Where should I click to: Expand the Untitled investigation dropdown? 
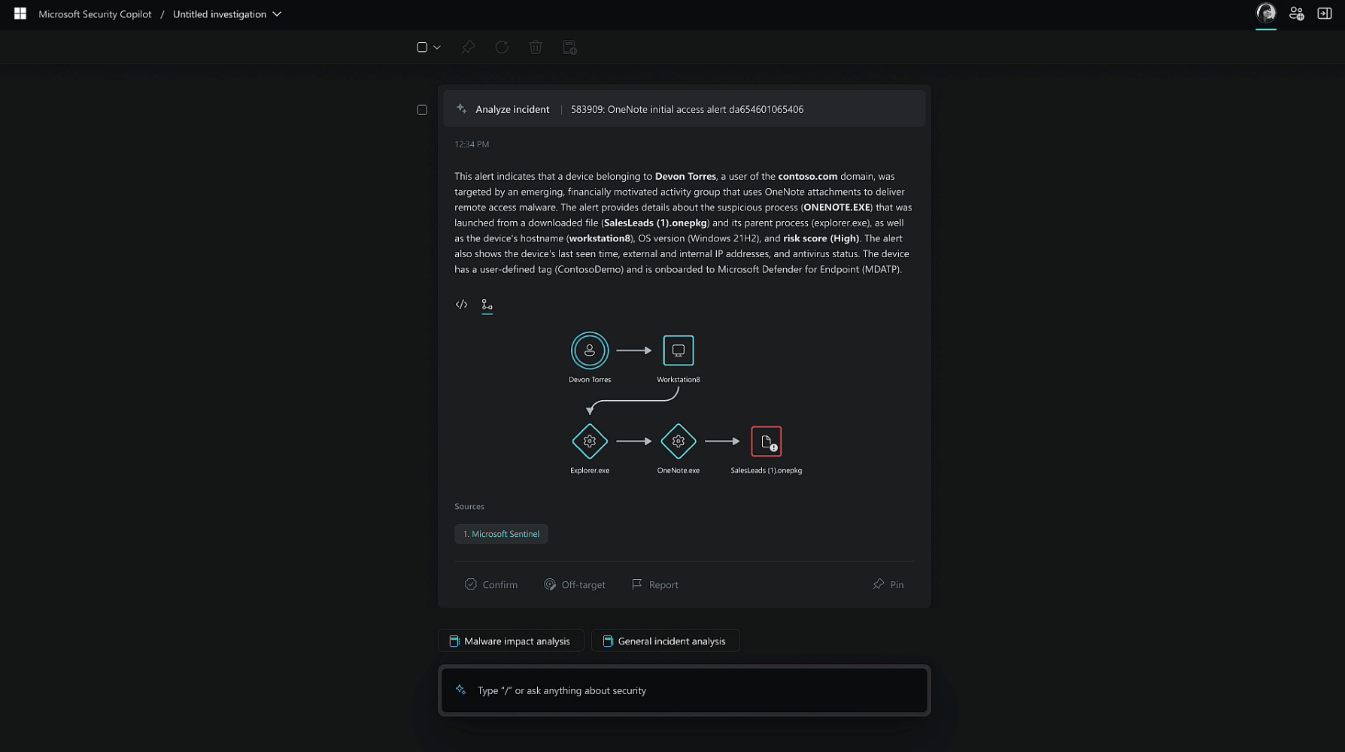coord(277,14)
